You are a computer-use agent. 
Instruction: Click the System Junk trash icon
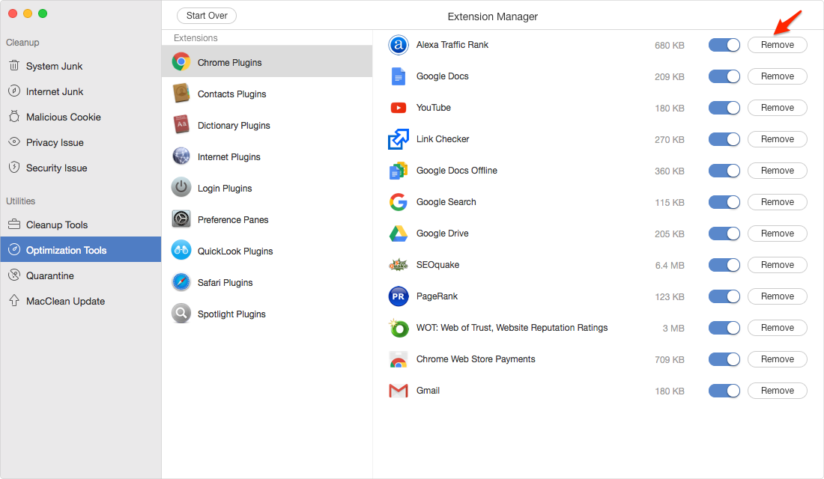(14, 66)
